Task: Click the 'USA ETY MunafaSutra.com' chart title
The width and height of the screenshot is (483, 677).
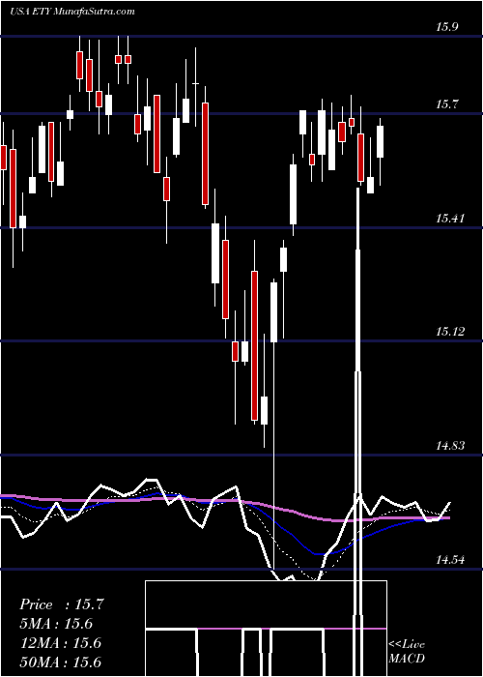Action: pos(72,12)
